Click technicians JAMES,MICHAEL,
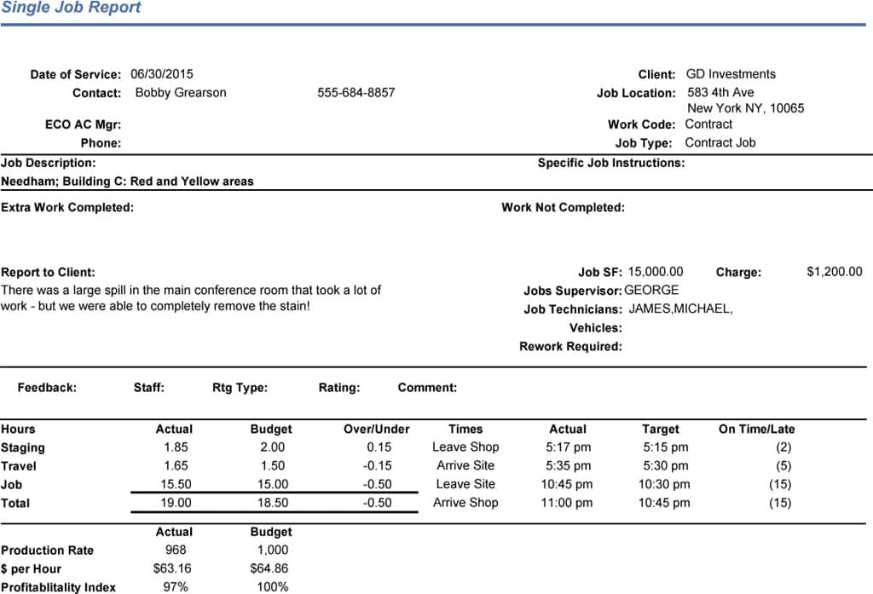873x594 pixels. coord(680,309)
